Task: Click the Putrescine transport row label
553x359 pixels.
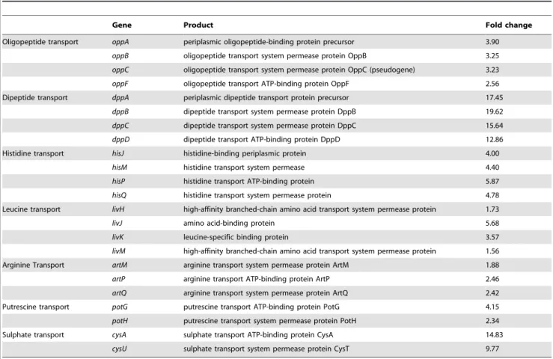Action: [x=36, y=307]
